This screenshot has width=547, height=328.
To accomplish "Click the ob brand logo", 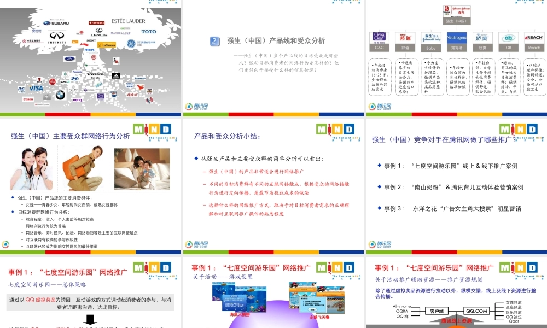I will (508, 38).
